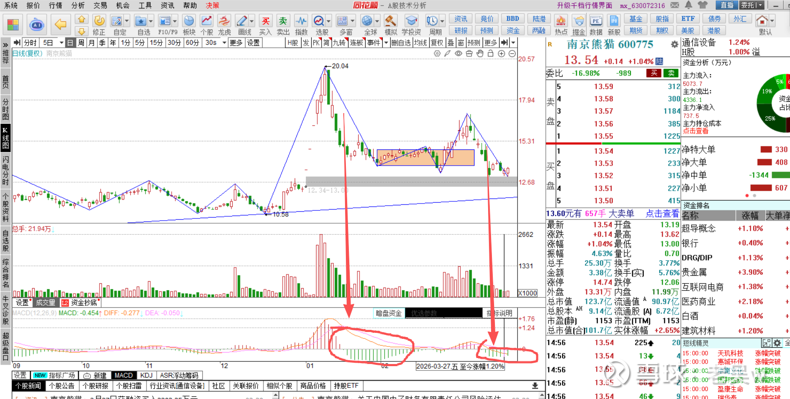
Task: Click the yellow back arrow icon
Action: [61, 24]
